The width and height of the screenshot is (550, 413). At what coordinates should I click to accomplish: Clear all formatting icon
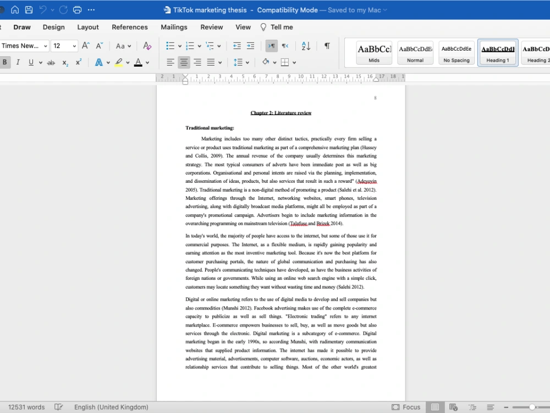click(x=147, y=46)
